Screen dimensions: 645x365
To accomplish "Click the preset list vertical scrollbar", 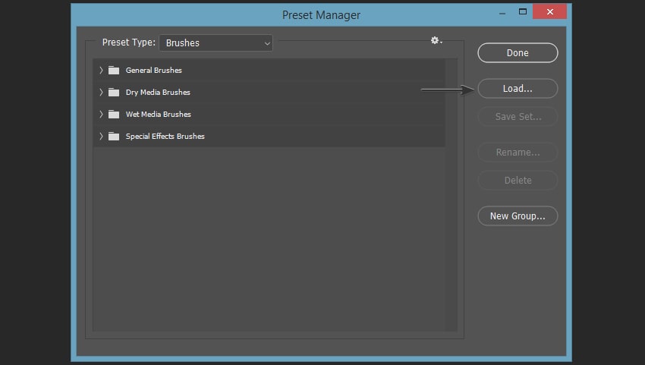I will [451, 194].
